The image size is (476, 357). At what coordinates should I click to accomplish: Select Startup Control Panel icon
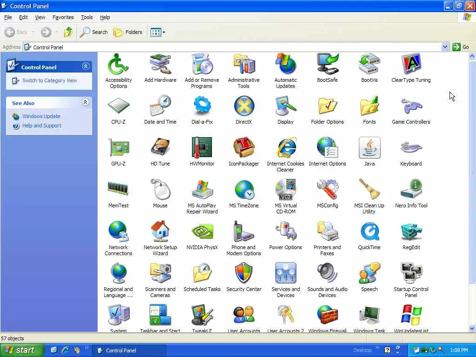pyautogui.click(x=411, y=273)
